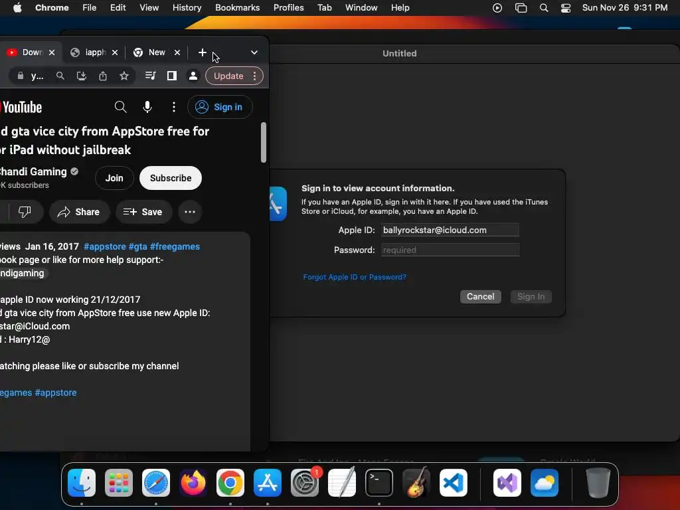Click the now playing menu bar icon

pos(497,8)
